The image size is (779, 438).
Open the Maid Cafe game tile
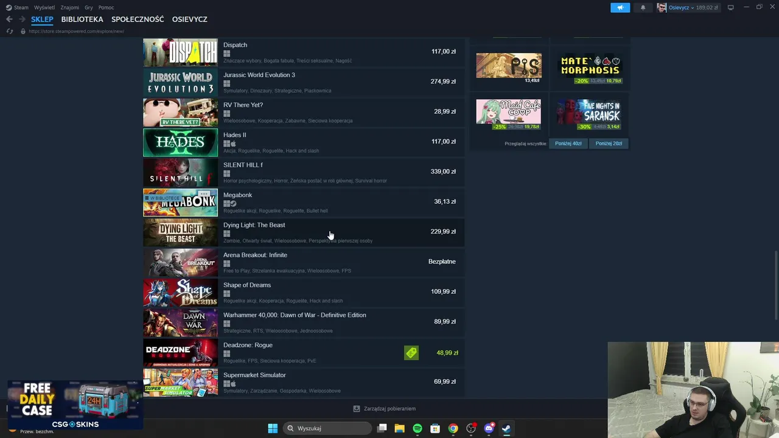509,114
